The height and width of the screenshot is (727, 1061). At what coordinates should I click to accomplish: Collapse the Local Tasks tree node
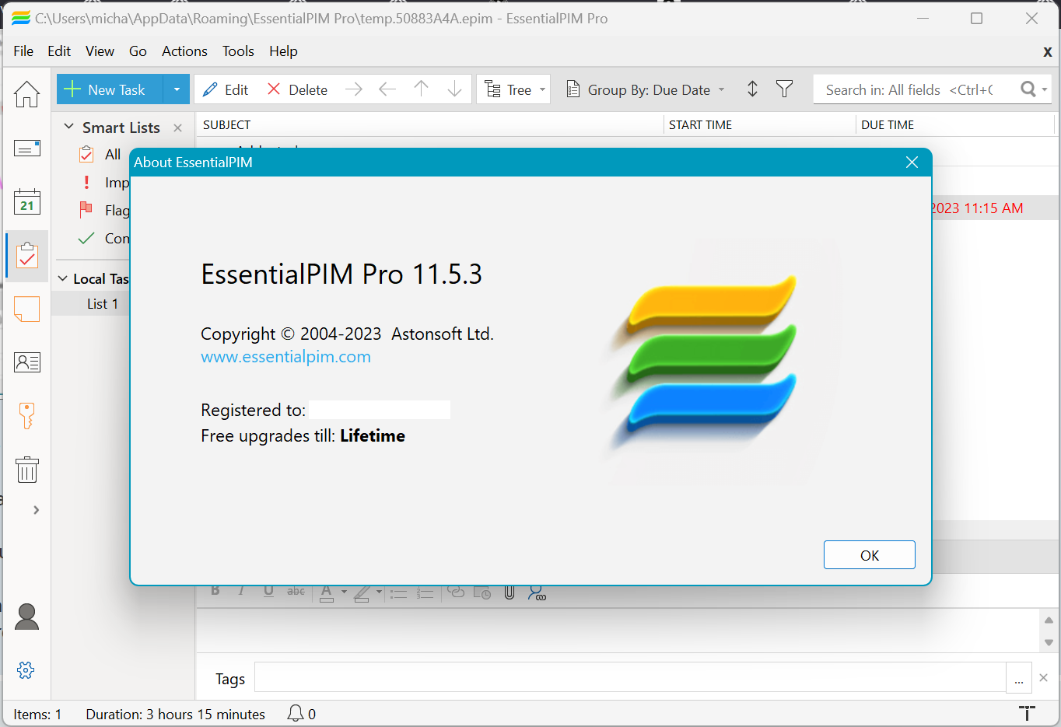[x=63, y=278]
